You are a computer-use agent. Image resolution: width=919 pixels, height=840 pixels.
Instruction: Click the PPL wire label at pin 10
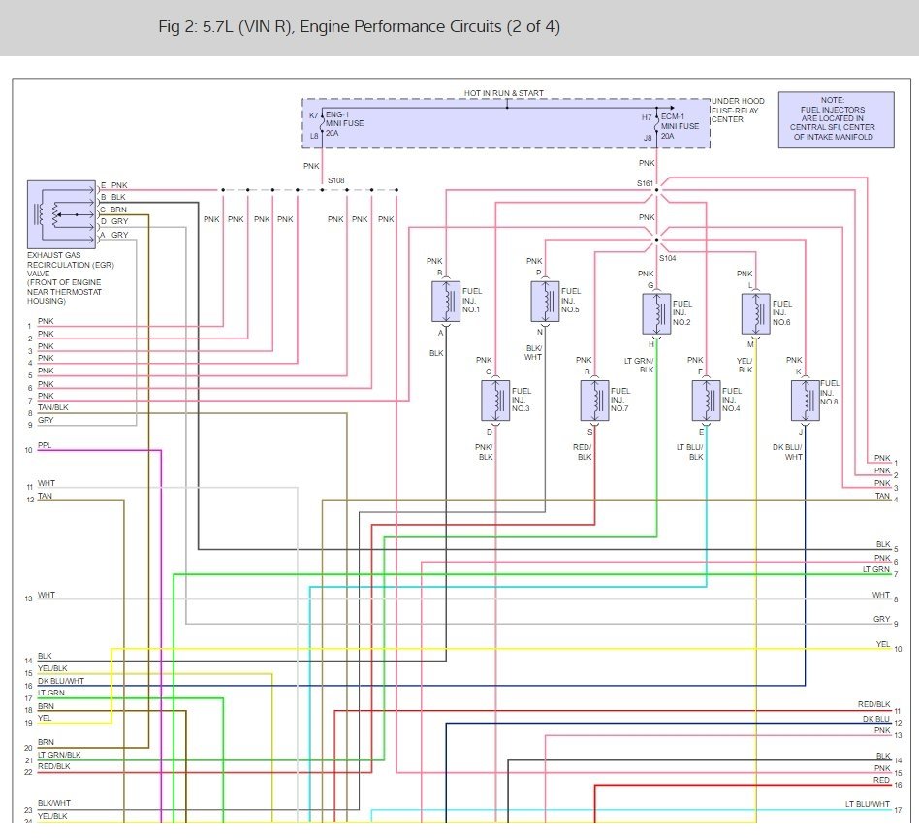coord(45,446)
